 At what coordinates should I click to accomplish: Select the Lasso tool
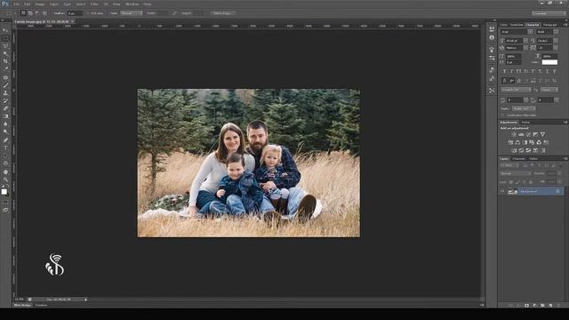point(5,46)
